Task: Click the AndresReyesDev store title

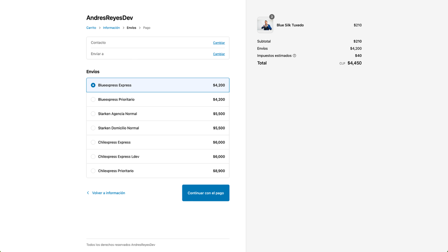Action: 110,18
